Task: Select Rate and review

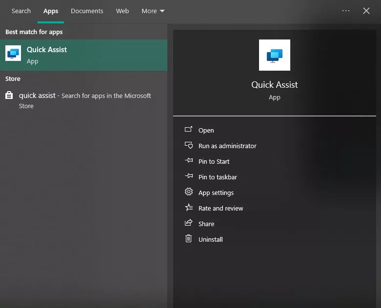Action: 221,208
